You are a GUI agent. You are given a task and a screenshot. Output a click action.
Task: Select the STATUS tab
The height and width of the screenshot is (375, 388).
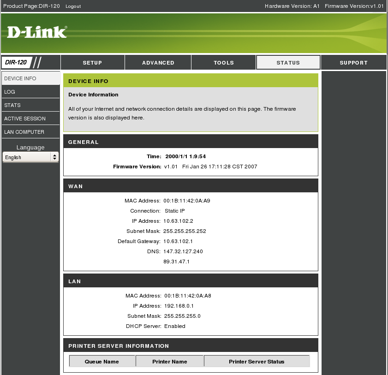tap(288, 63)
